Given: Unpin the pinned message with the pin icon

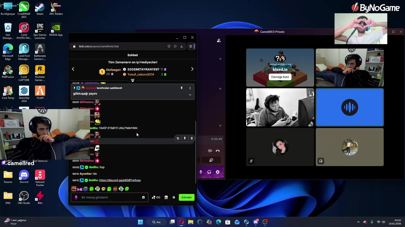Looking at the screenshot, I should pyautogui.click(x=182, y=88).
